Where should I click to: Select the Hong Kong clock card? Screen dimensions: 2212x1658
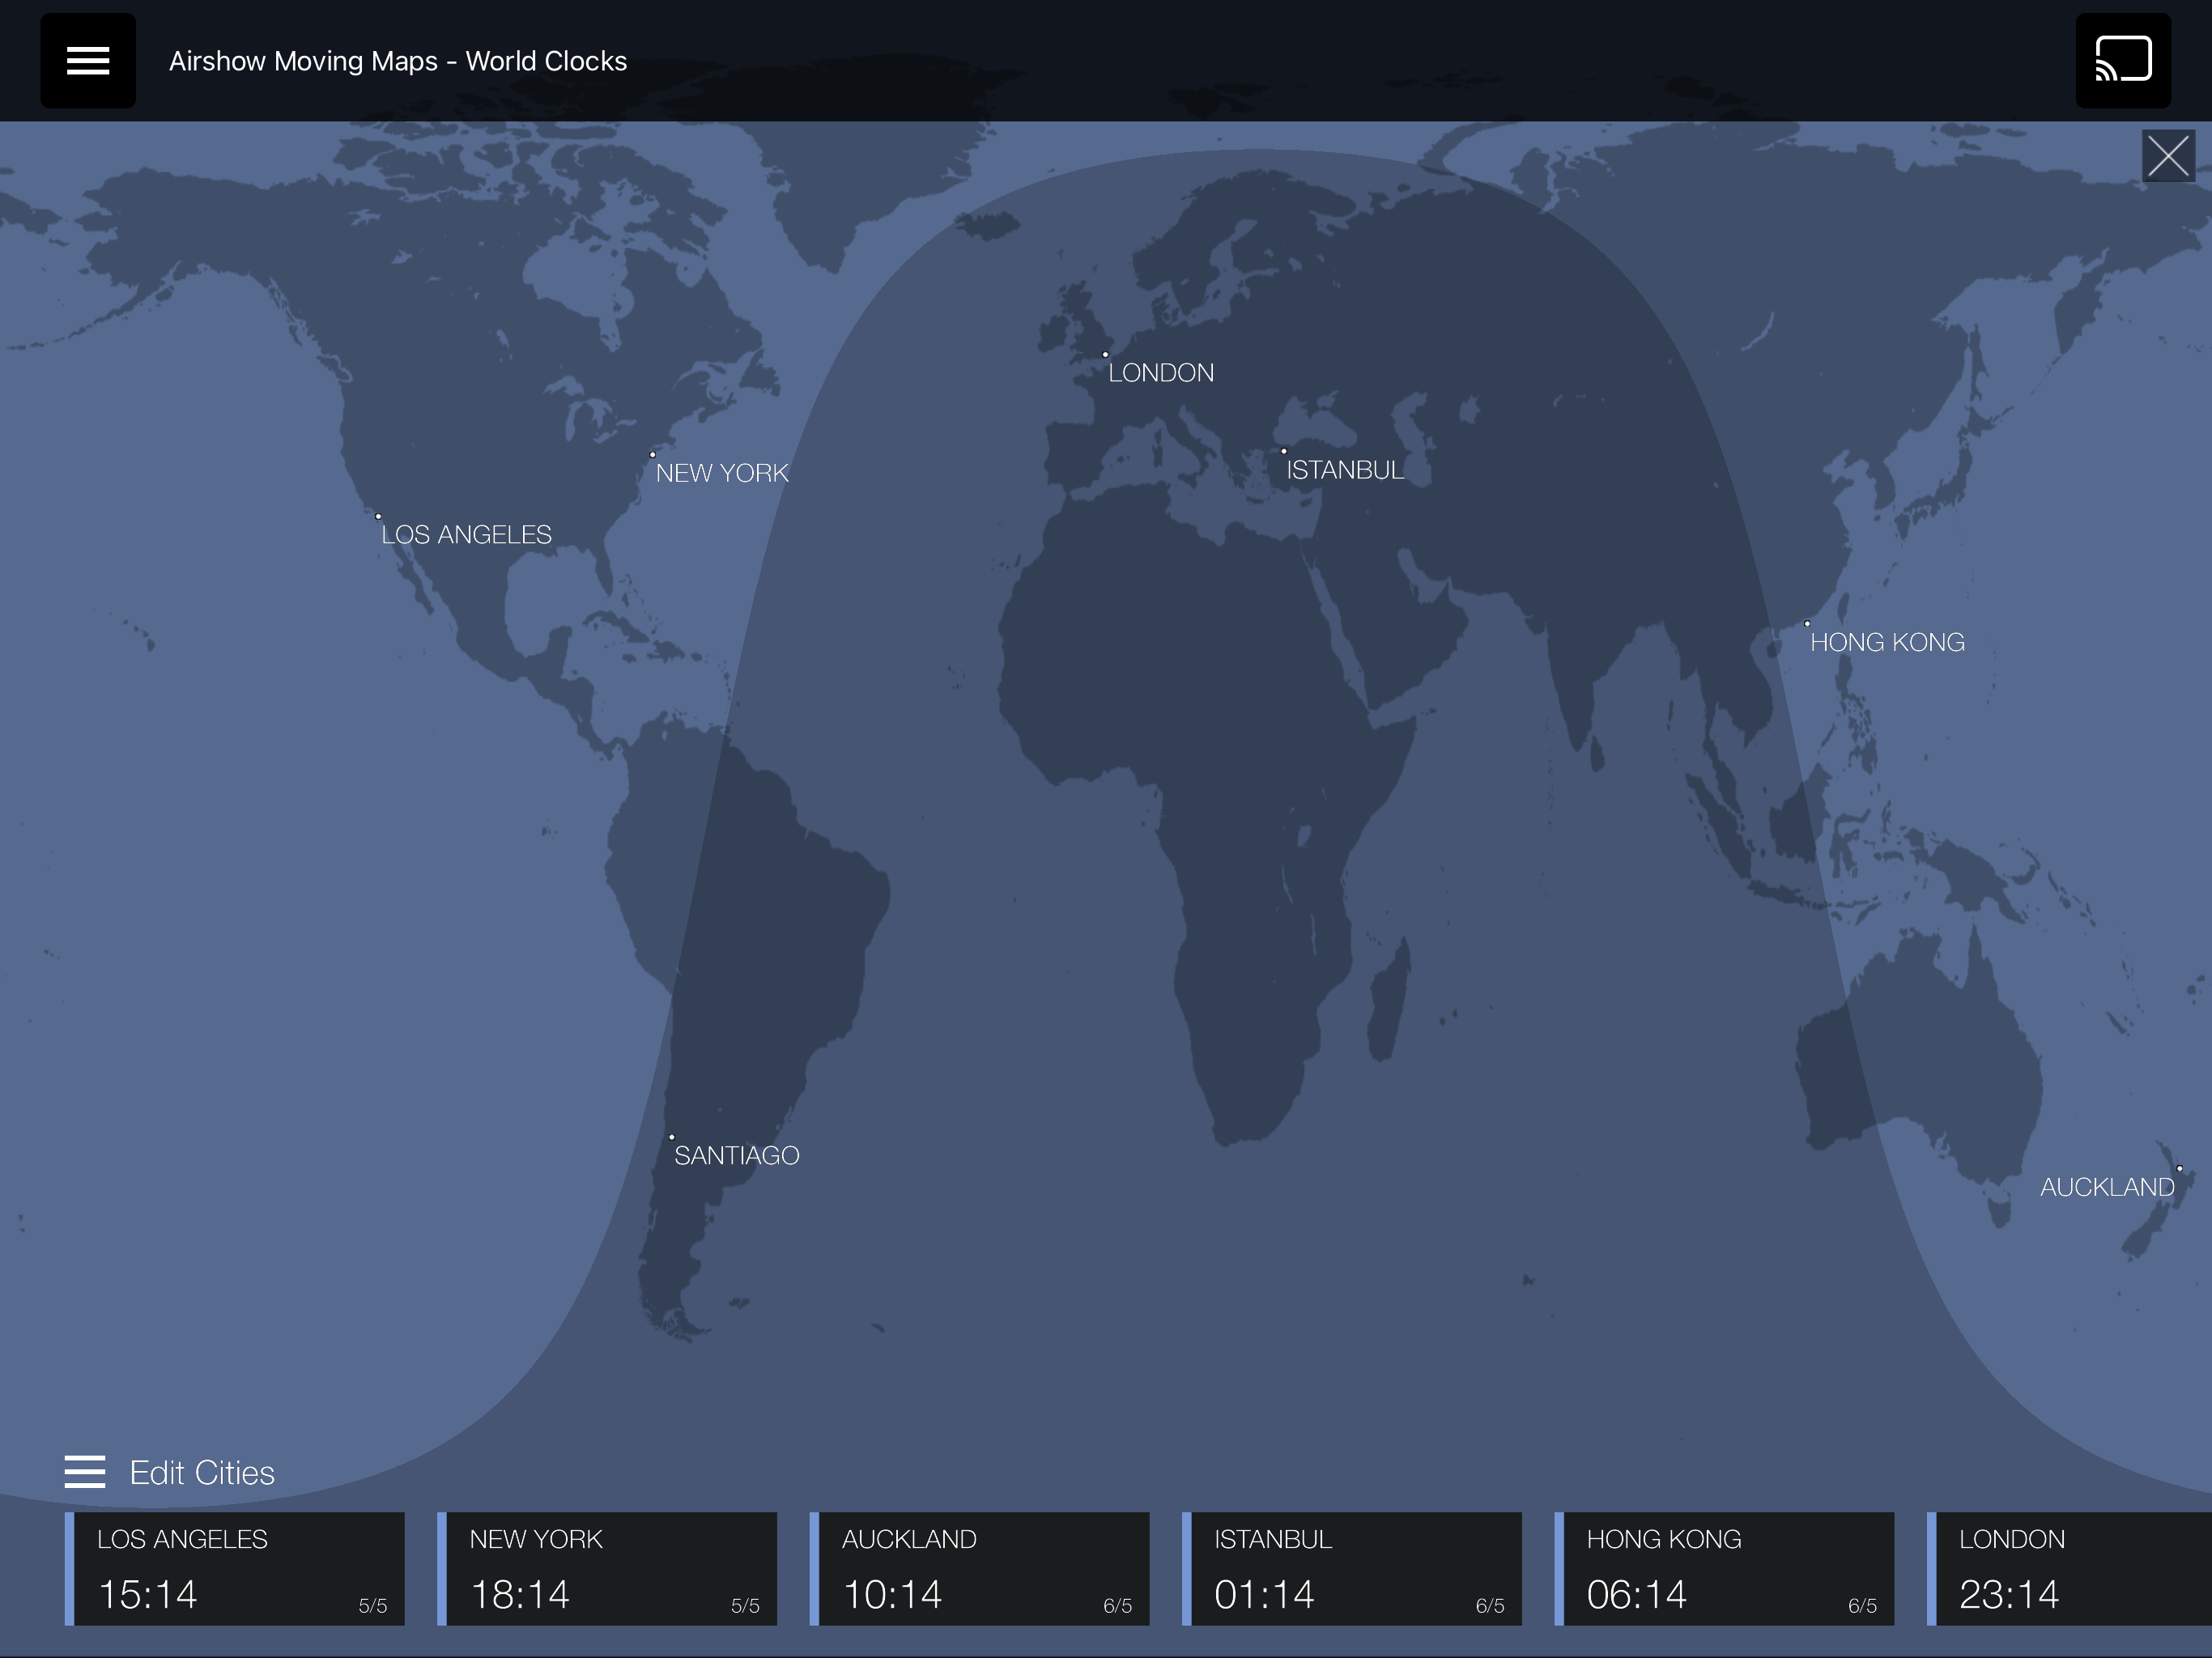[x=1724, y=1568]
